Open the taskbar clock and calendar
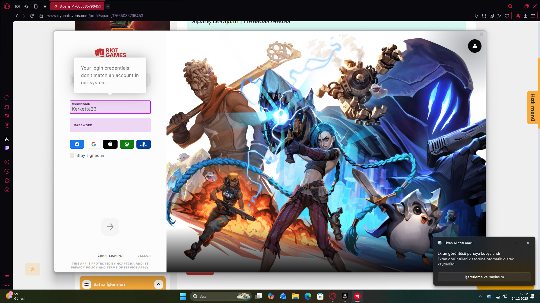Image resolution: width=540 pixels, height=303 pixels. tap(520, 296)
